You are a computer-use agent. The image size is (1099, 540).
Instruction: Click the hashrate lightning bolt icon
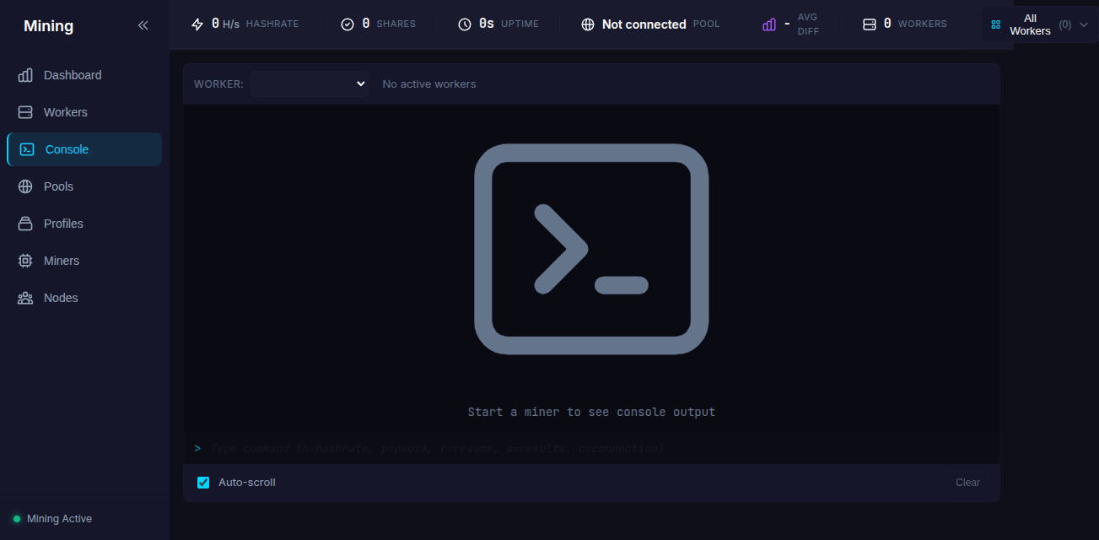coord(197,24)
